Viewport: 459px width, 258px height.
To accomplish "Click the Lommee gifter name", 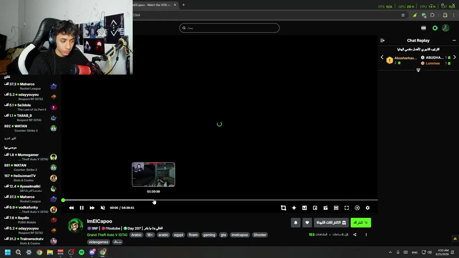I will pos(433,63).
